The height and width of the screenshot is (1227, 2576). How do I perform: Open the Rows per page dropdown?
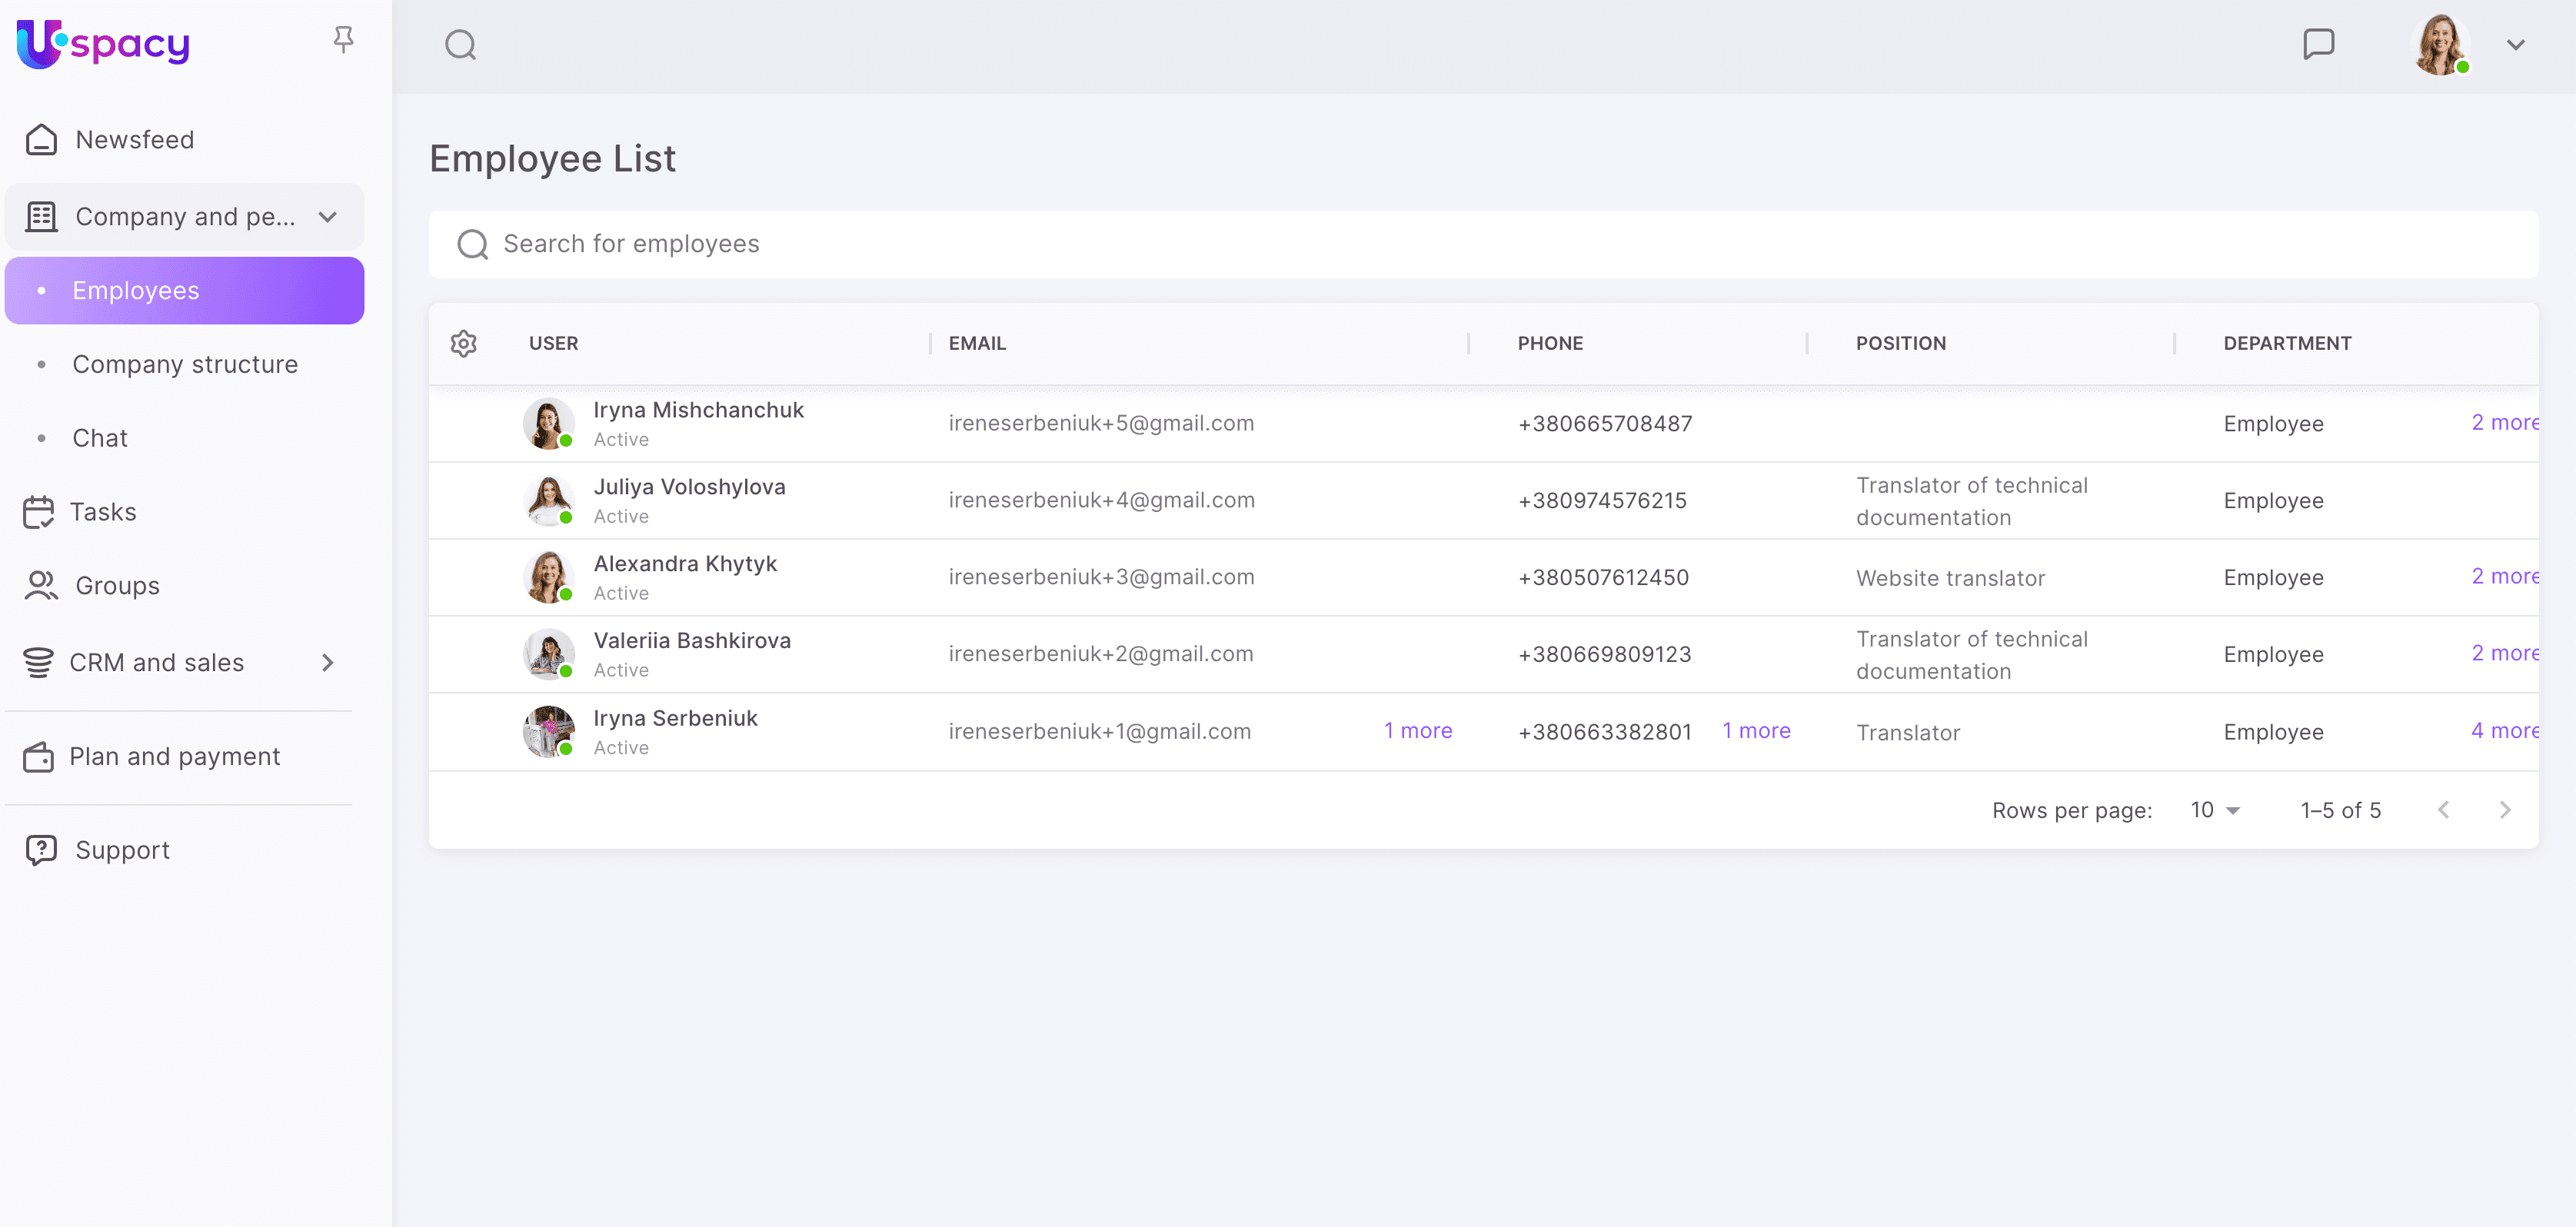(x=2214, y=810)
